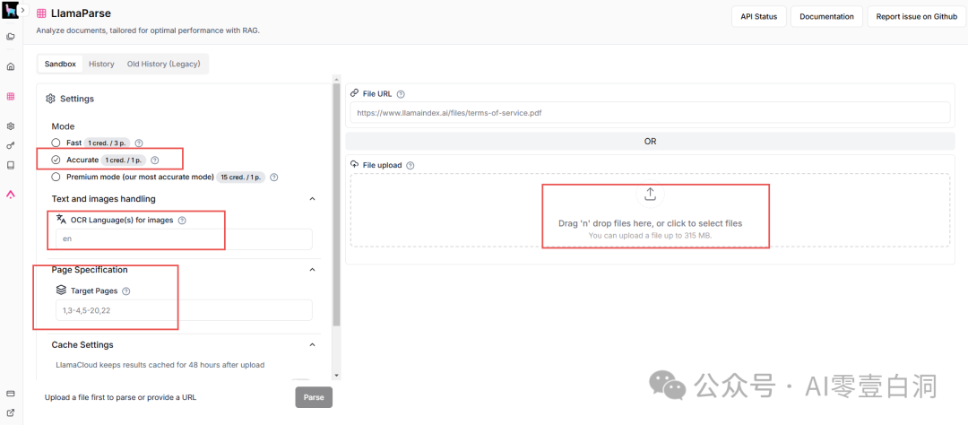Image resolution: width=968 pixels, height=425 pixels.
Task: Click the OR divider bar
Action: [x=650, y=142]
